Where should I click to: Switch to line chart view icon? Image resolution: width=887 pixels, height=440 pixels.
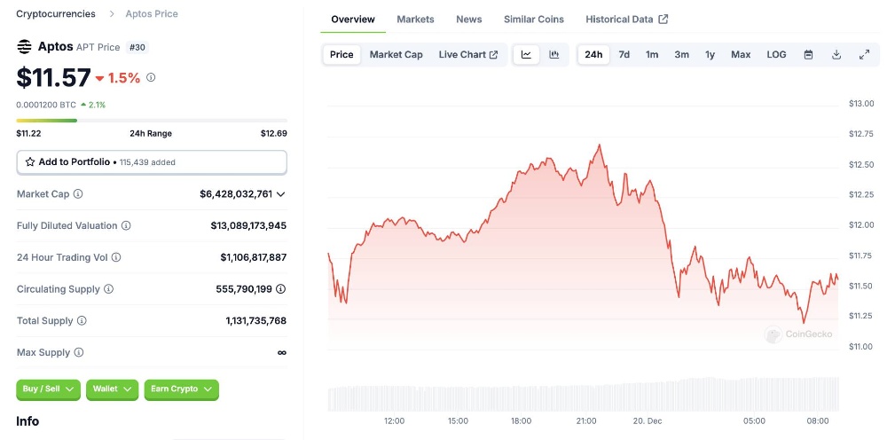tap(526, 55)
